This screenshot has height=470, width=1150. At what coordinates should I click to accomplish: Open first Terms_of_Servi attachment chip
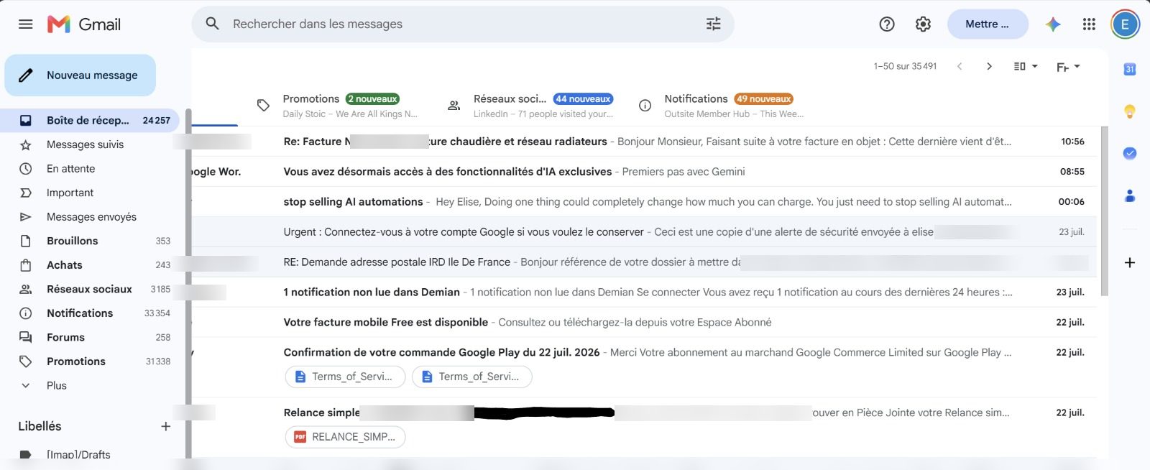(346, 377)
